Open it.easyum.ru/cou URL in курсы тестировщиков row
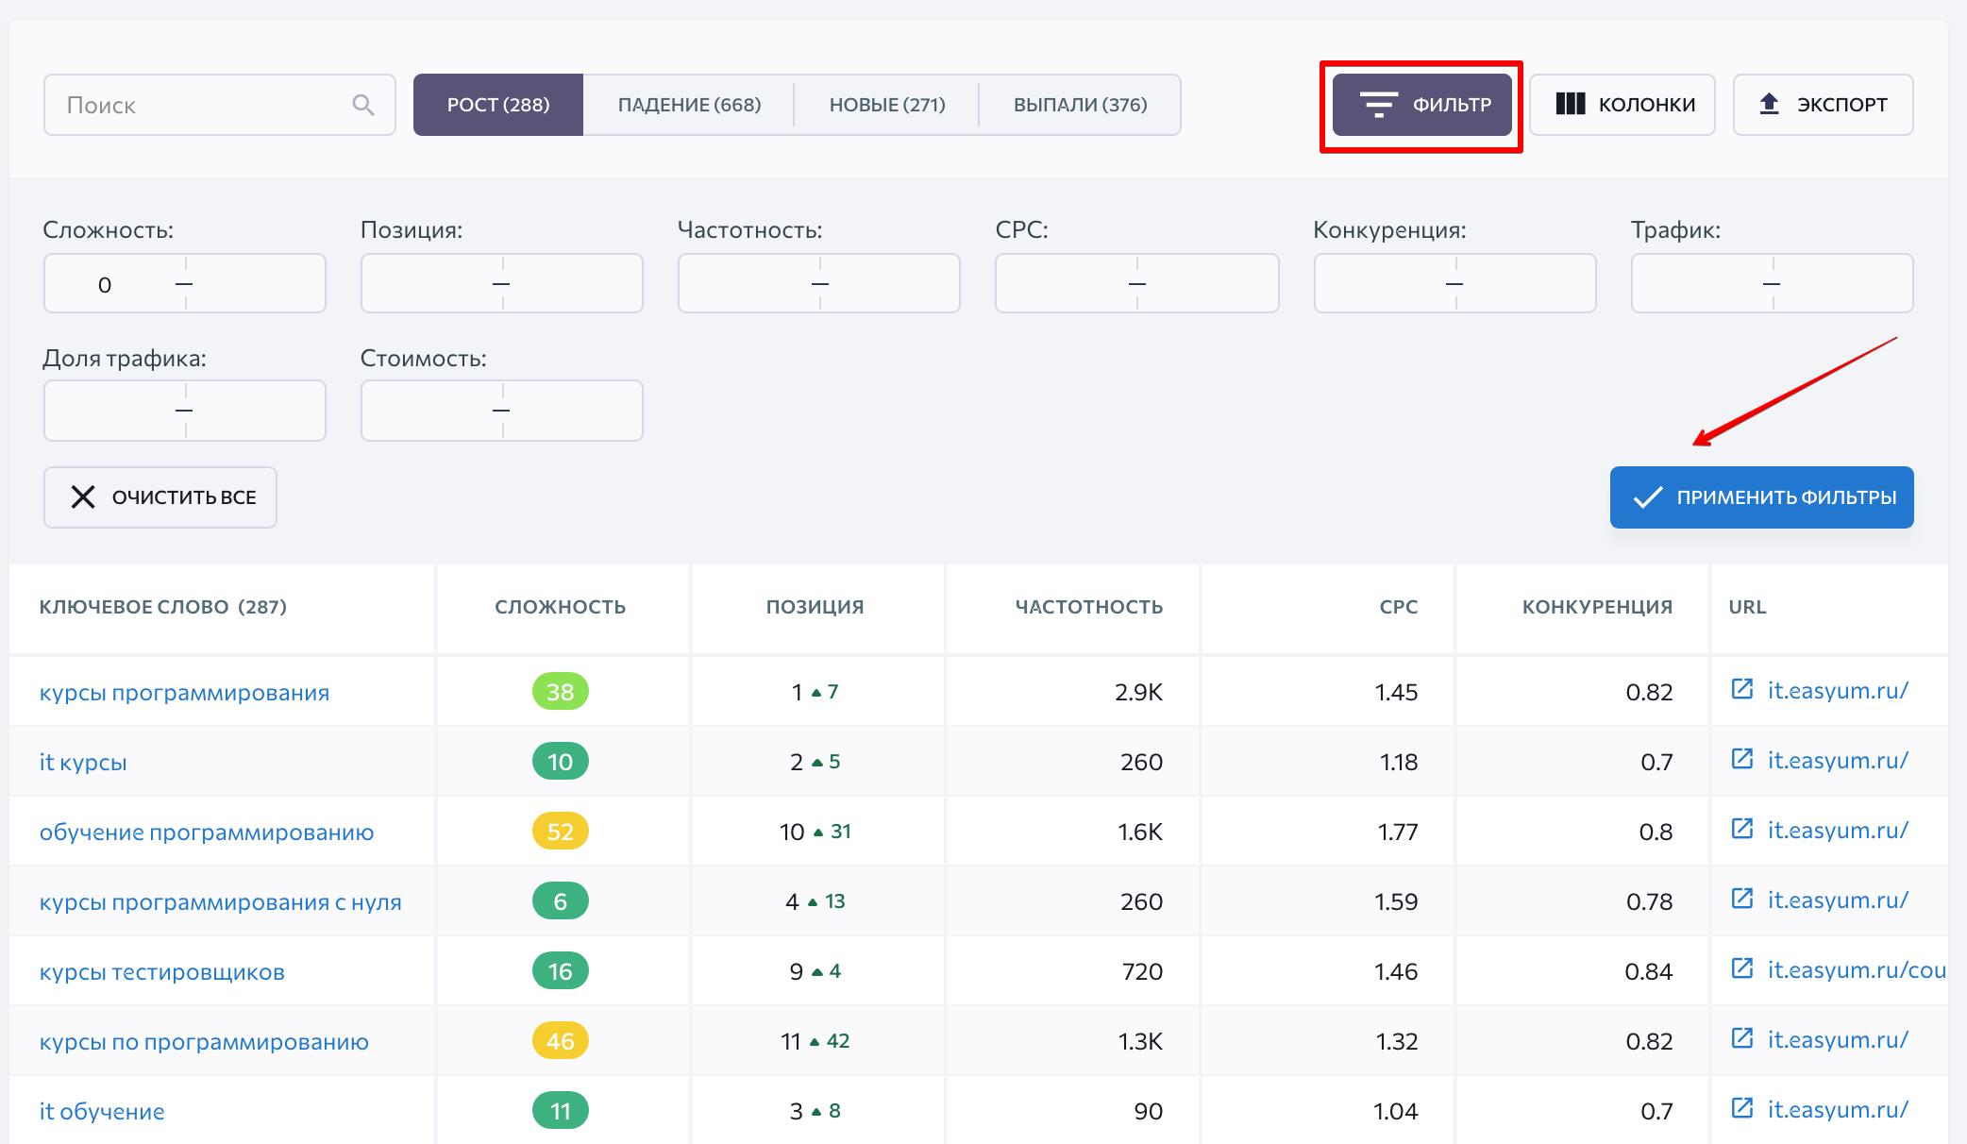Viewport: 1967px width, 1144px height. click(1857, 970)
